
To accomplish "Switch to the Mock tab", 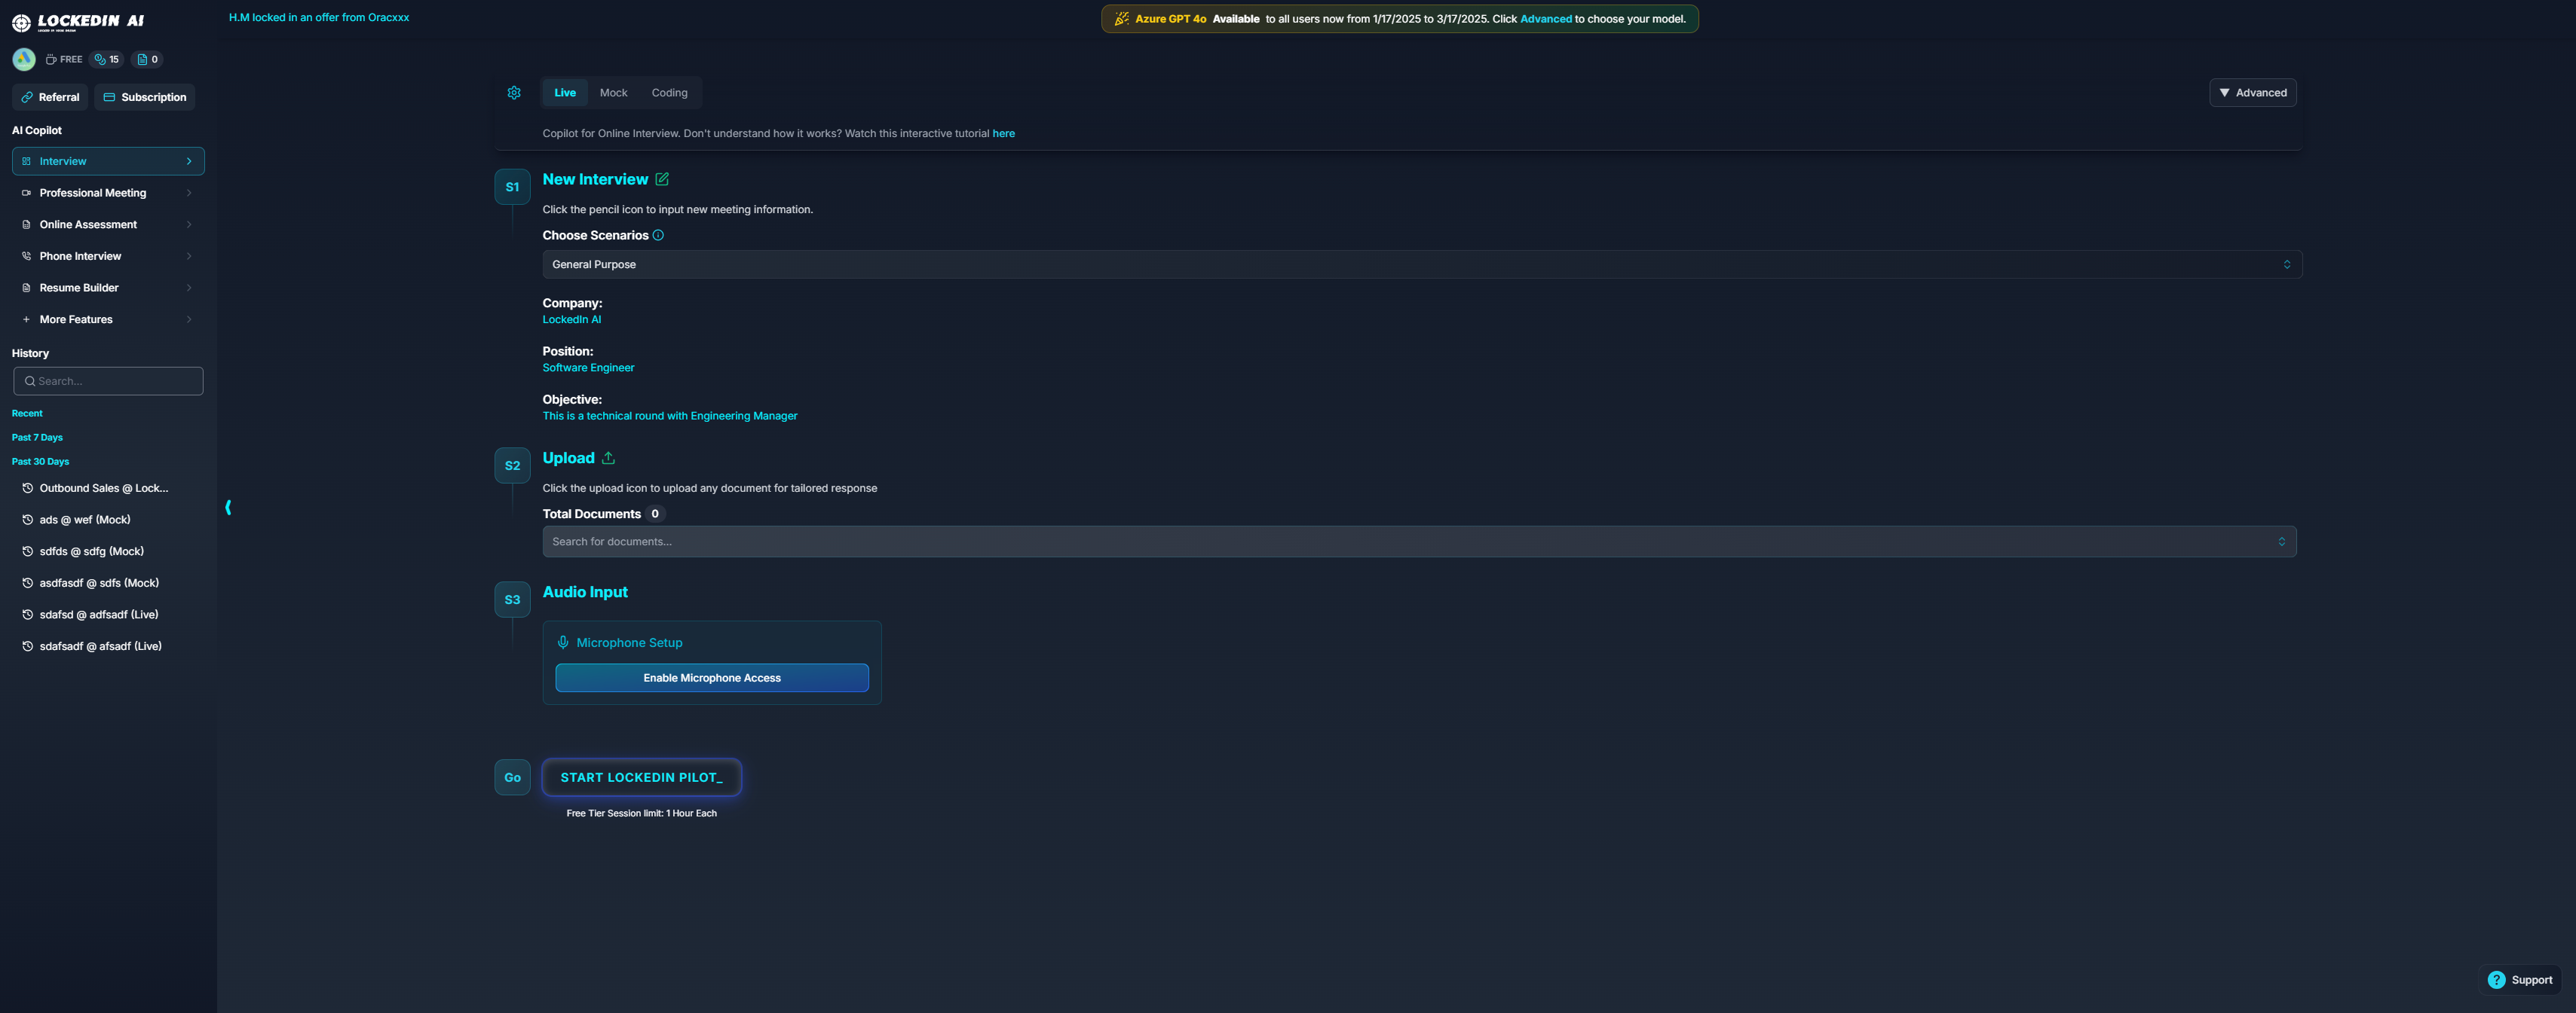I will click(x=613, y=93).
